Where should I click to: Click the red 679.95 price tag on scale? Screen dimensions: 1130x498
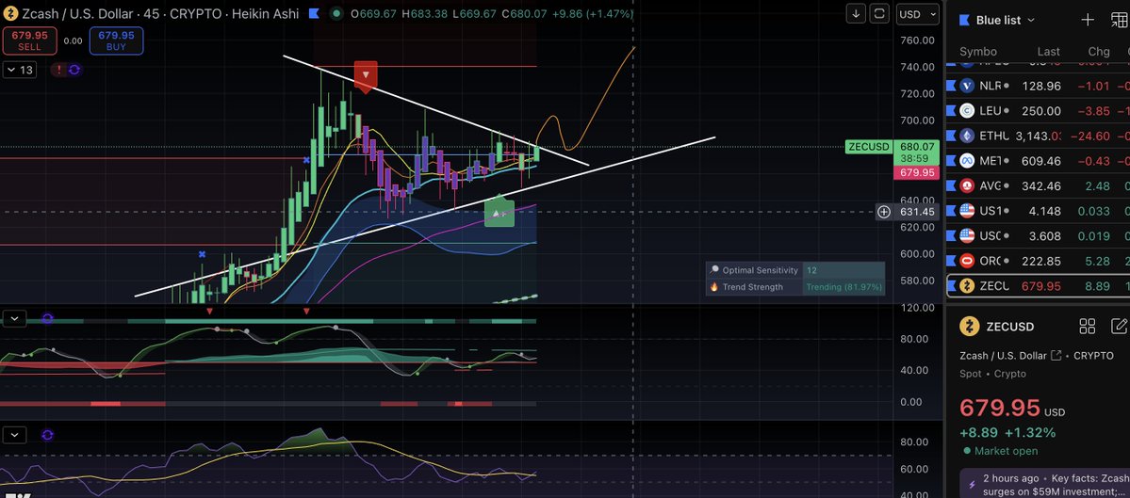click(916, 172)
